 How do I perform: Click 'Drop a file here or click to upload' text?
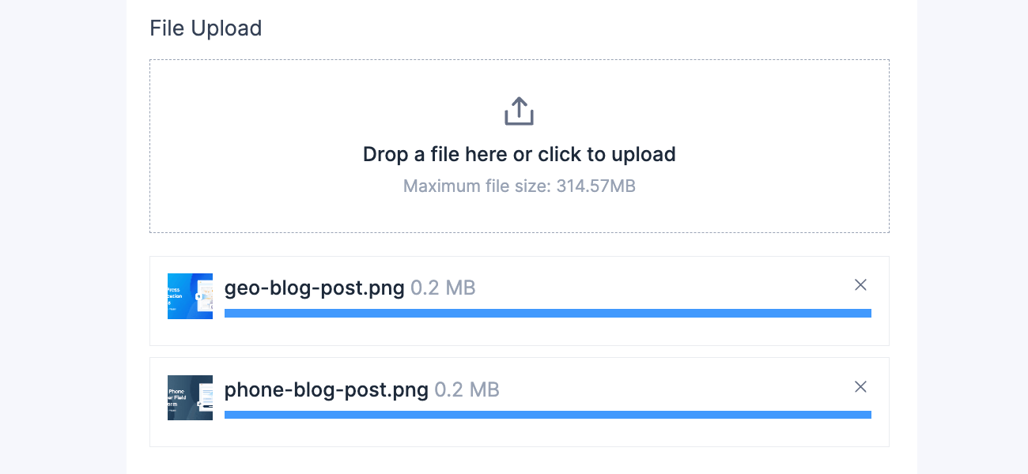coord(519,154)
